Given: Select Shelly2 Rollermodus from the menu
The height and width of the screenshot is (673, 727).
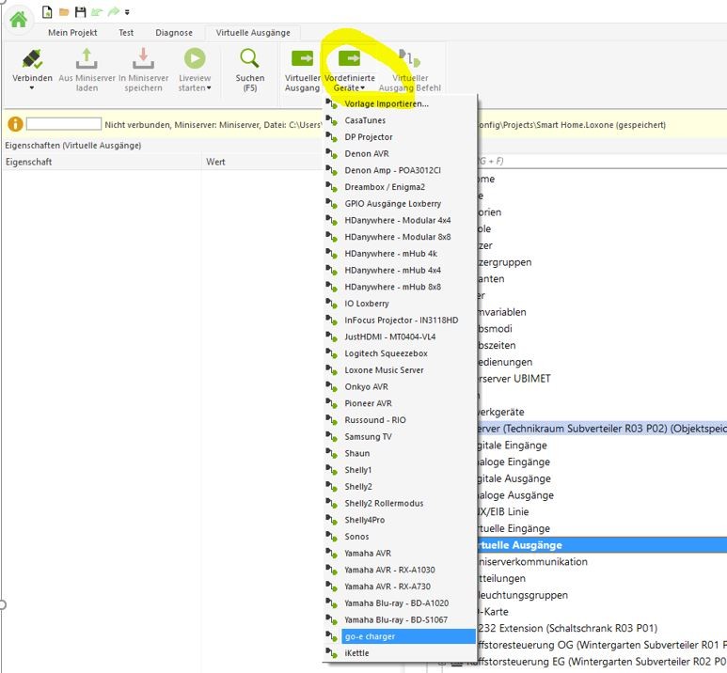Looking at the screenshot, I should (x=384, y=503).
